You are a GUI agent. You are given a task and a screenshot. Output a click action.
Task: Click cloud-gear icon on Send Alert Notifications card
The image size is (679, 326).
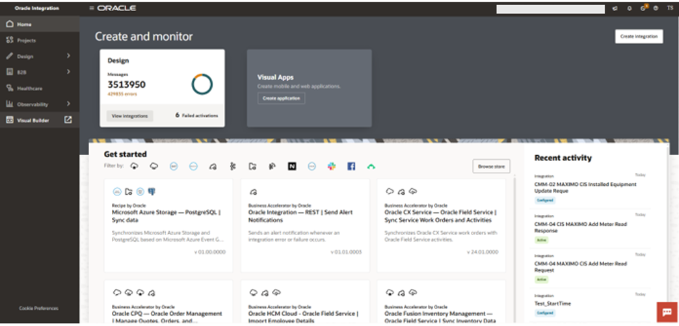coord(254,192)
